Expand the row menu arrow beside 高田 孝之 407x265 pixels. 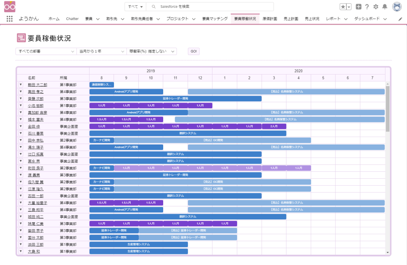pos(21,92)
